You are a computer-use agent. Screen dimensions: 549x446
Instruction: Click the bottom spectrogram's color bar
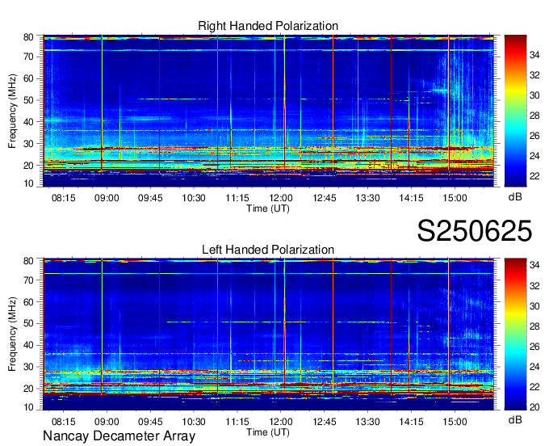click(515, 334)
